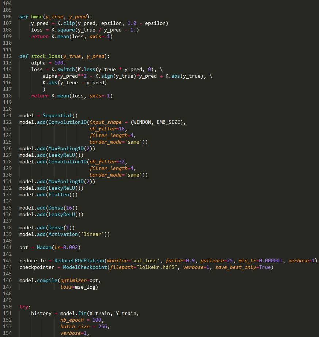
Task: Click the 'lolkekr.hdf5' filepath string
Action: tap(157, 267)
